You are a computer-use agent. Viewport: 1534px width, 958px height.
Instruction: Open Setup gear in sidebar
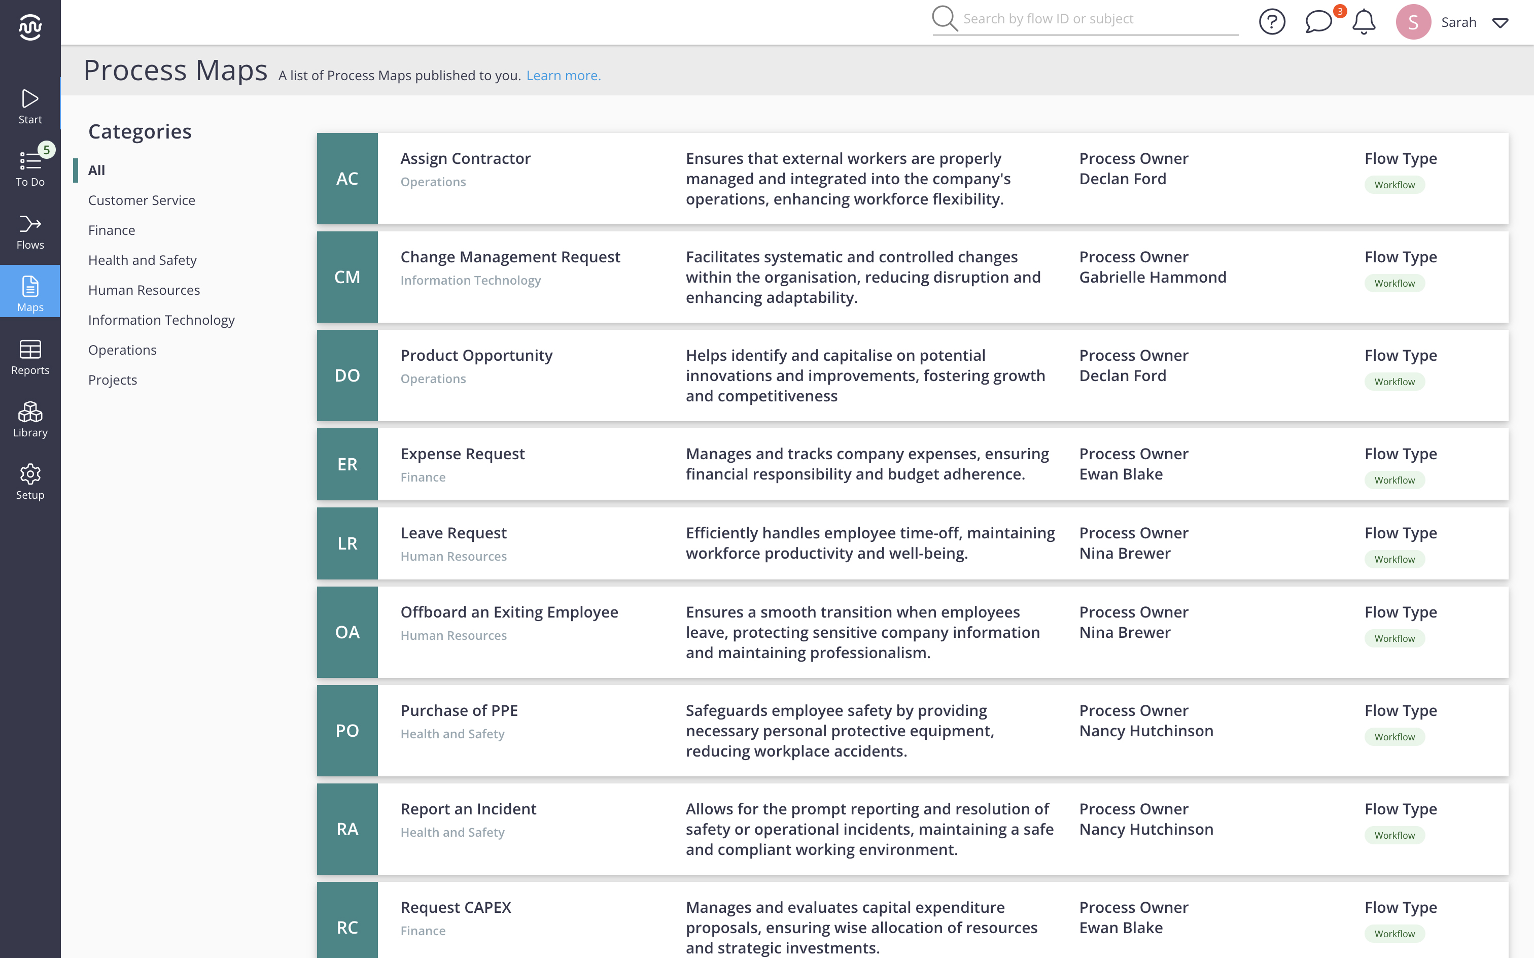[x=30, y=482]
